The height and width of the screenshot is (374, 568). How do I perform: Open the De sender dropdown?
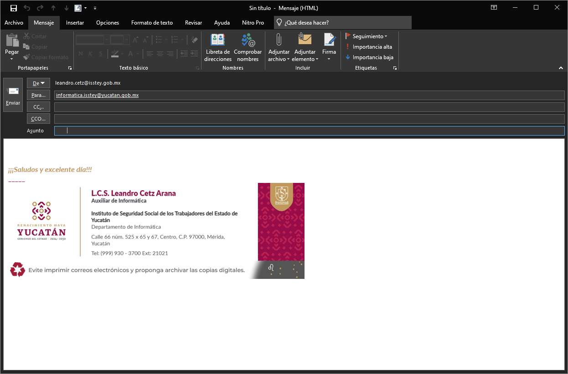point(38,83)
